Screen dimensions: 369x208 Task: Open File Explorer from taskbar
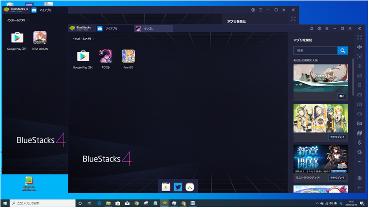pyautogui.click(x=108, y=203)
